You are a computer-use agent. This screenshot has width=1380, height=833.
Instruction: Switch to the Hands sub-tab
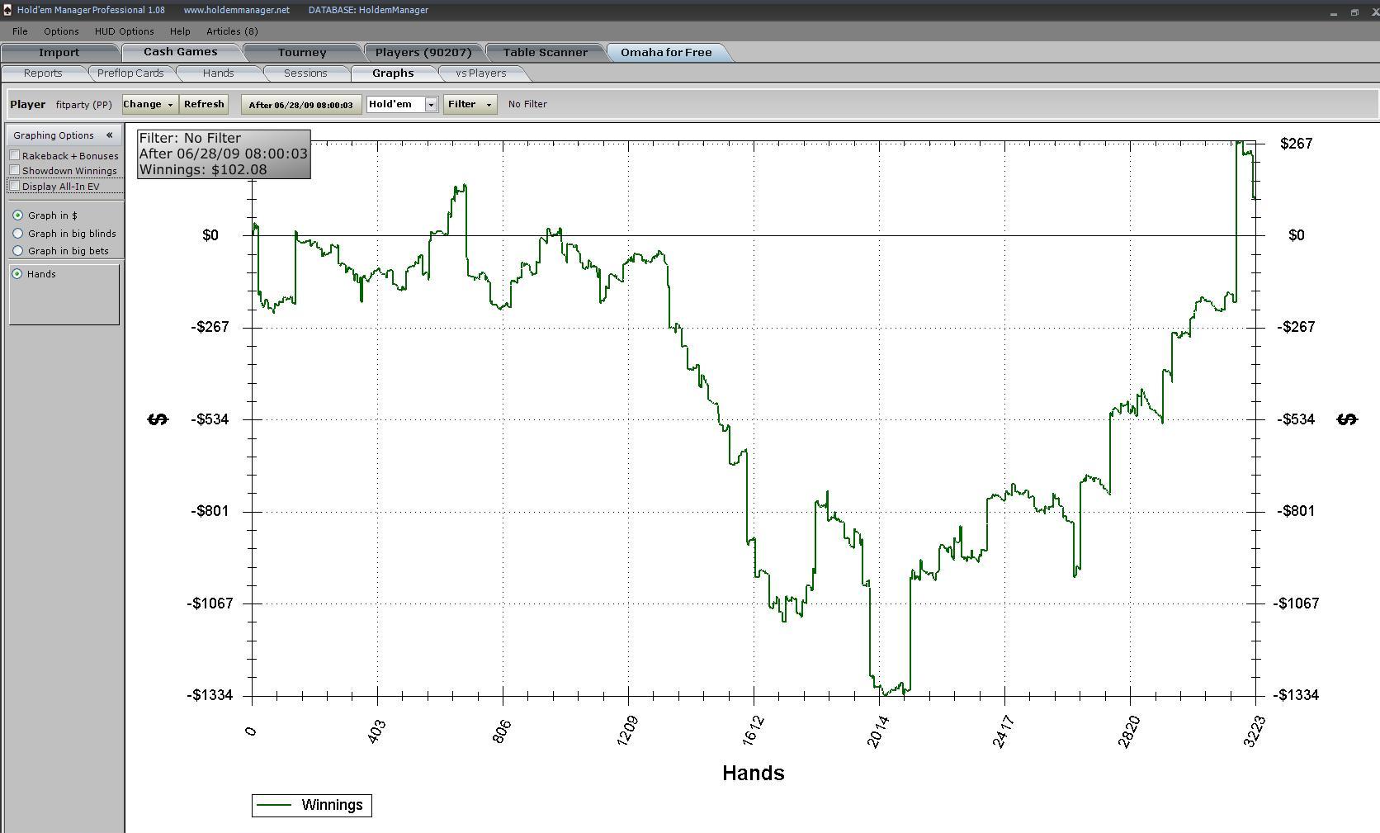point(218,73)
